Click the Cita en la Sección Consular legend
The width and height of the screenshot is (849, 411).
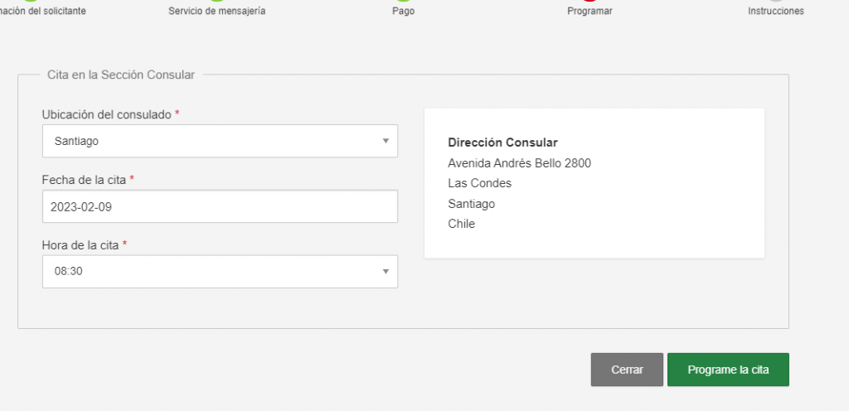click(x=121, y=75)
